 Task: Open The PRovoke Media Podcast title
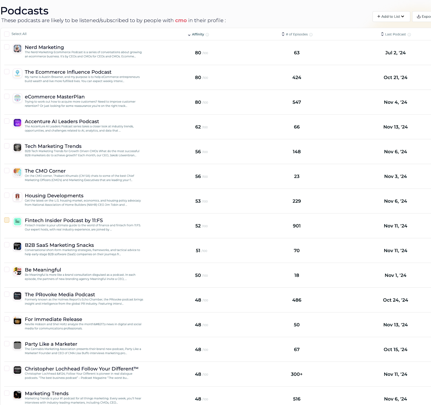coord(60,295)
